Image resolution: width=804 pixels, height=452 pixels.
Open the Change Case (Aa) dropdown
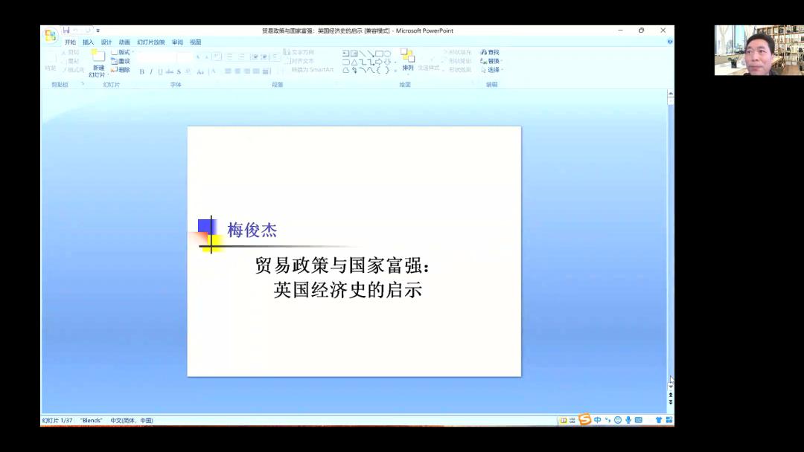(x=200, y=71)
